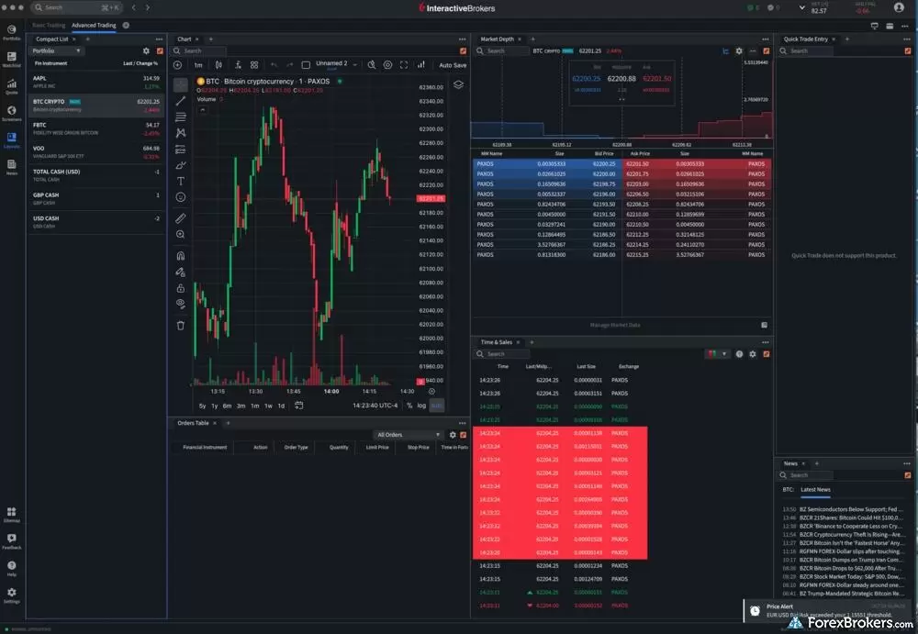Image resolution: width=918 pixels, height=634 pixels.
Task: Collapse the chart legend arrow under Volume
Action: (203, 110)
